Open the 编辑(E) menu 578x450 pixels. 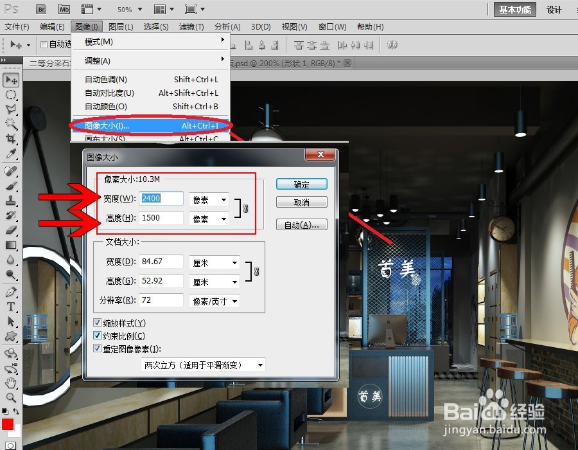[52, 26]
